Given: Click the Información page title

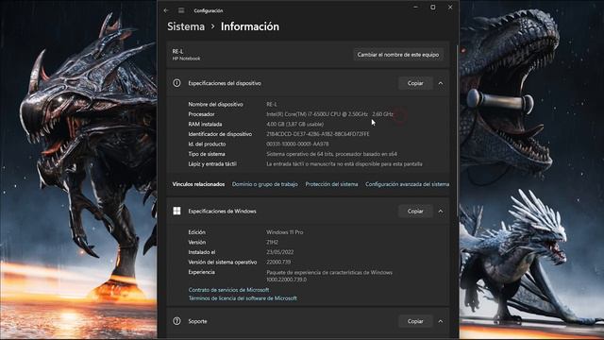Looking at the screenshot, I should (249, 26).
